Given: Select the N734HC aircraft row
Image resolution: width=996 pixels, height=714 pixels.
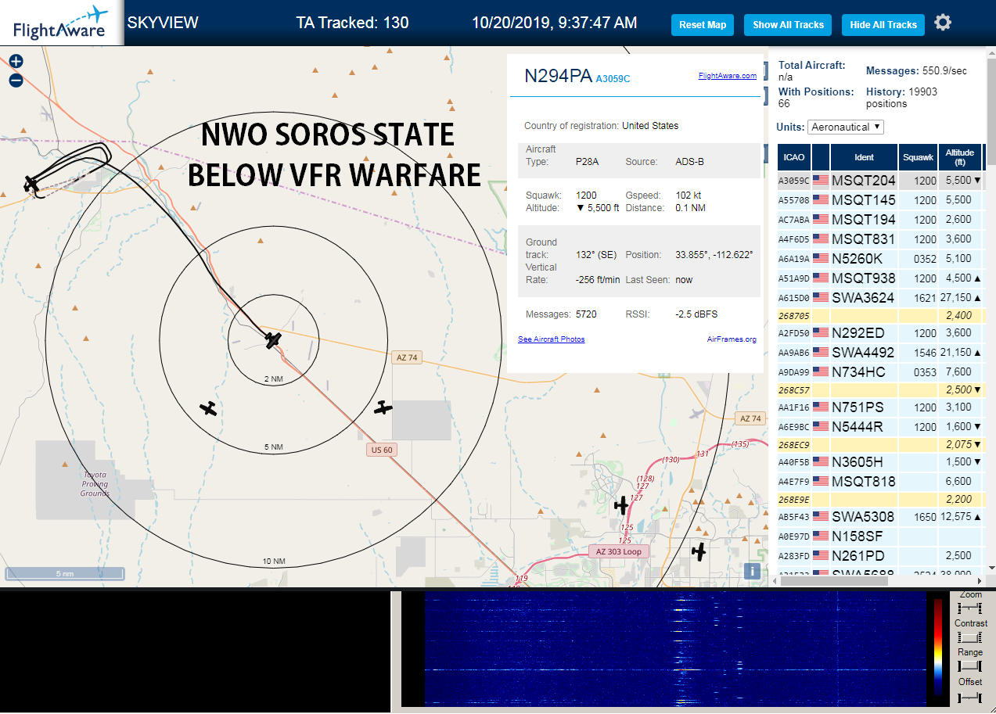Looking at the screenshot, I should click(x=880, y=372).
